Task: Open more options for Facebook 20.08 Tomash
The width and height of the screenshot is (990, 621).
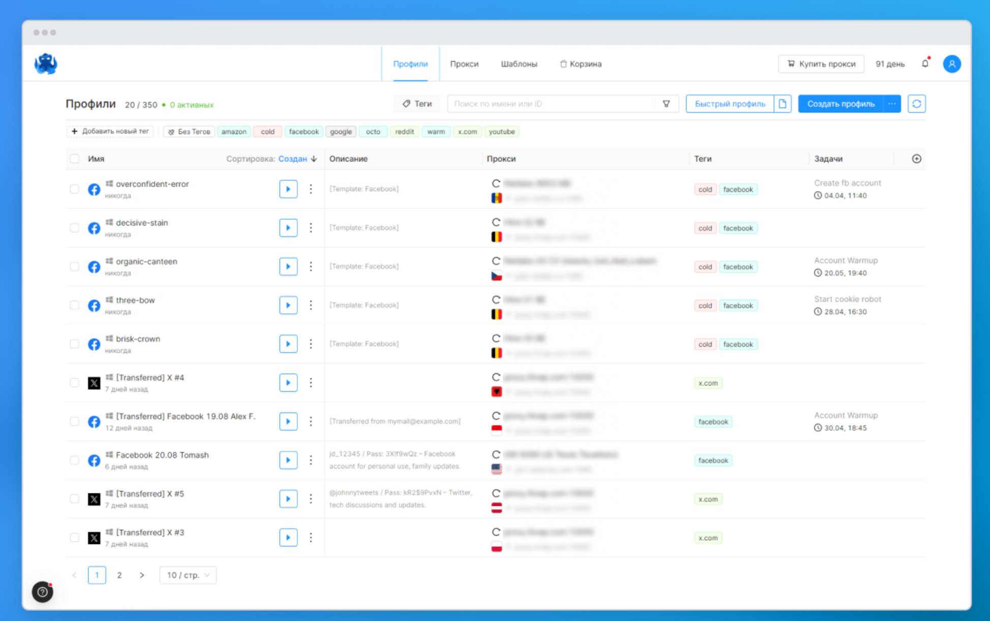Action: [311, 460]
